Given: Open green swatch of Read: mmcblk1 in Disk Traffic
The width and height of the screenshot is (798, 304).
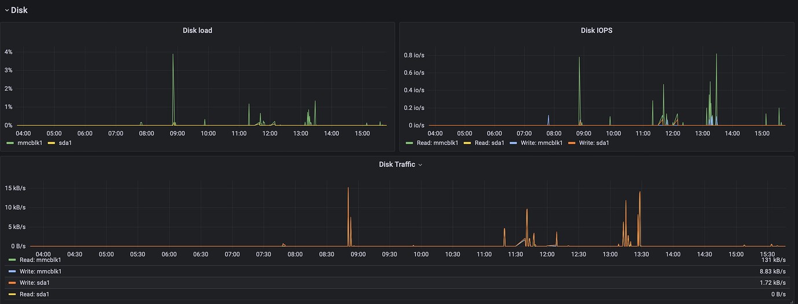Looking at the screenshot, I should [x=12, y=260].
